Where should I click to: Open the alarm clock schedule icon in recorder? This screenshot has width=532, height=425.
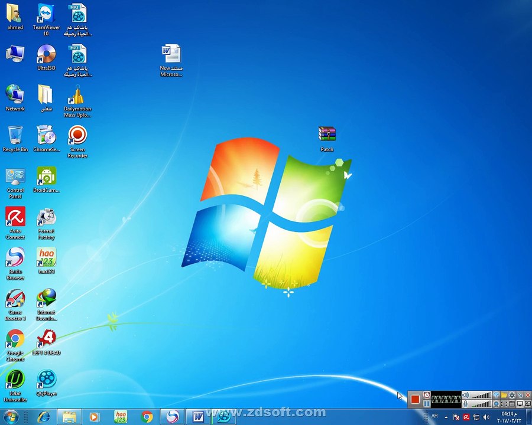tap(427, 395)
